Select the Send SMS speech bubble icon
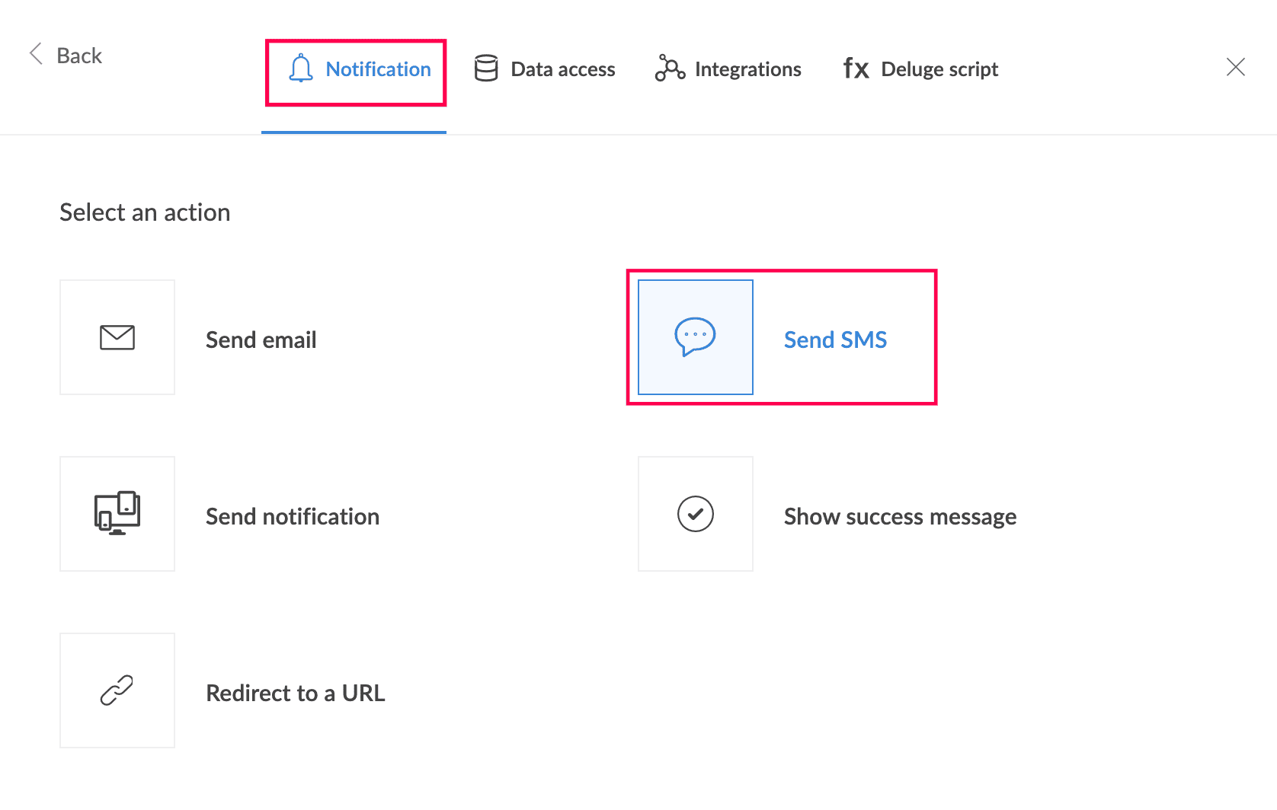1277x810 pixels. [x=695, y=336]
